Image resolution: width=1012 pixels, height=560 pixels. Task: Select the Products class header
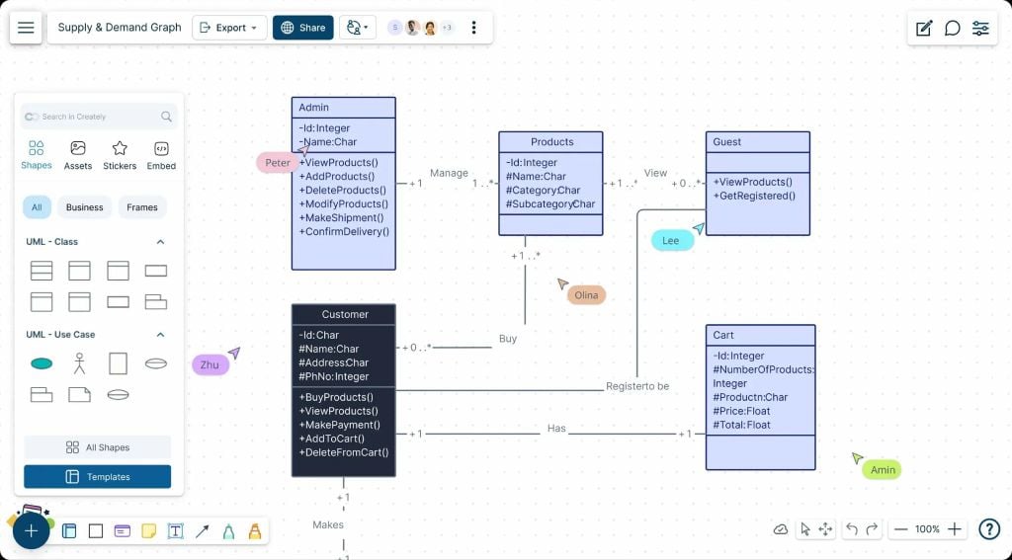click(550, 142)
